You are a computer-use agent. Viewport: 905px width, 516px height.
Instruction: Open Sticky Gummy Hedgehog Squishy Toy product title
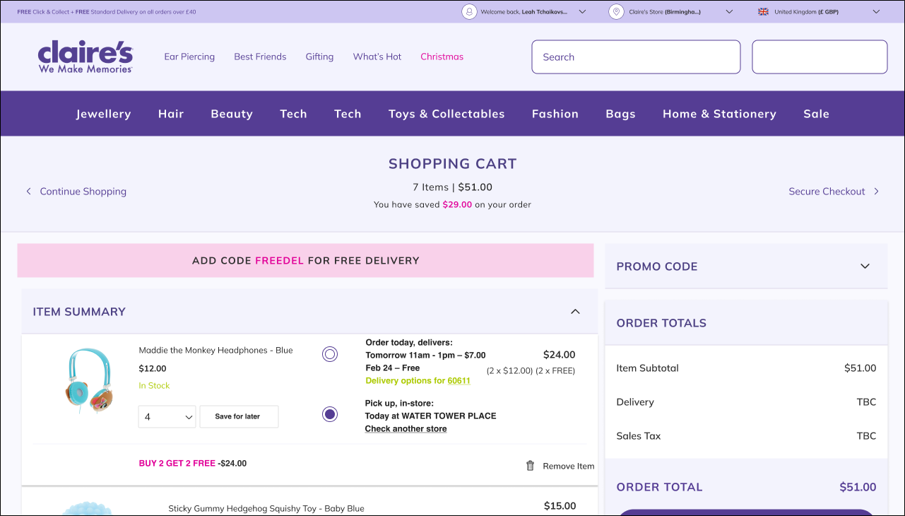click(x=266, y=508)
